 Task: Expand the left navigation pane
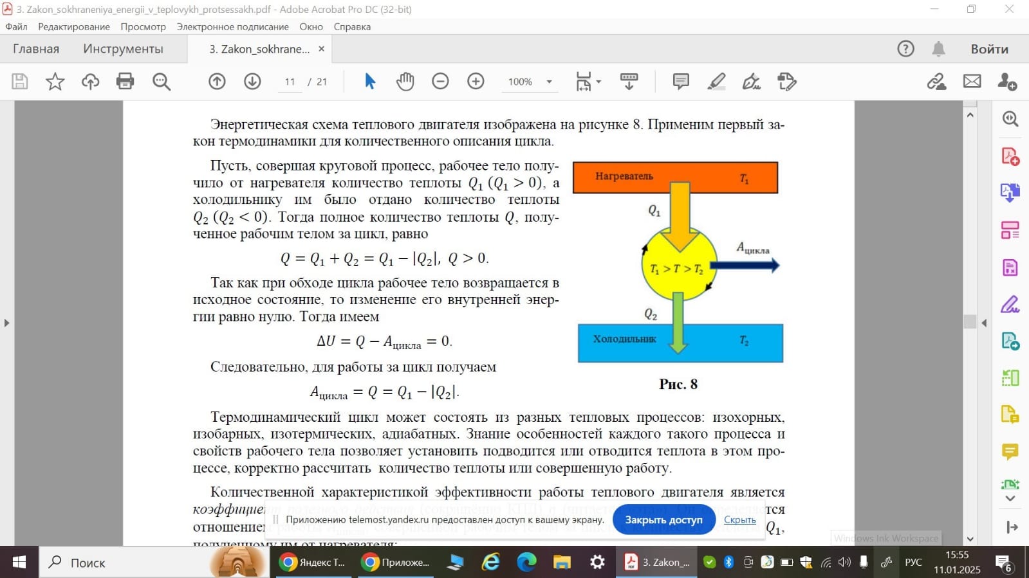pos(6,323)
